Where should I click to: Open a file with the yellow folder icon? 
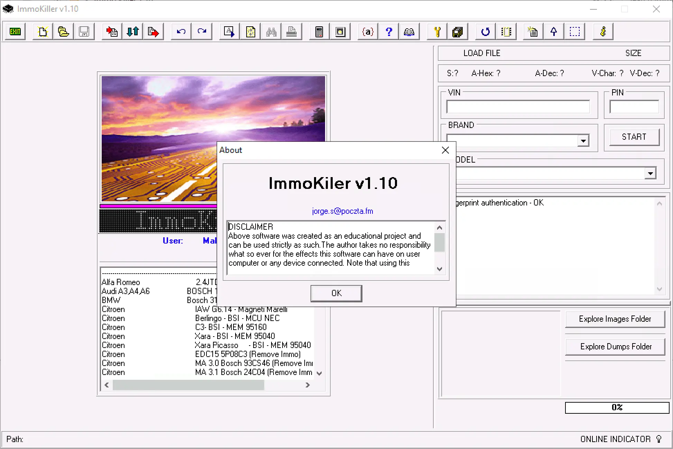click(63, 32)
